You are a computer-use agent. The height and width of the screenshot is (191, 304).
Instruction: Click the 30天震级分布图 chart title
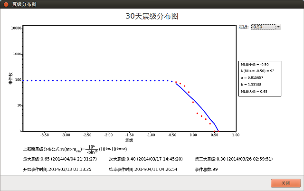point(152,16)
